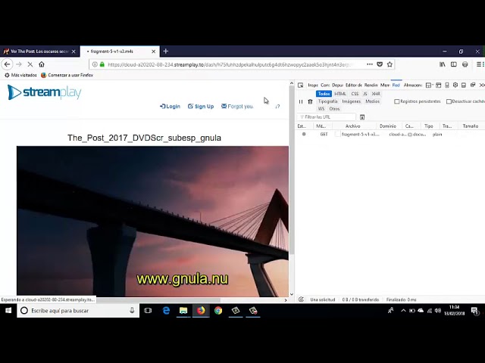Screen dimensions: 485x363
Task: Click the icon beside the Filtrar las URL box
Action: tap(362, 117)
